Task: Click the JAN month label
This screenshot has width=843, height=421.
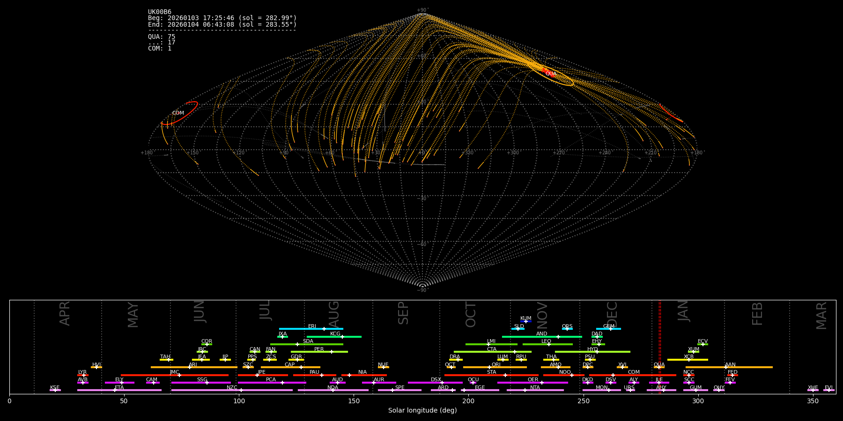Action: [x=683, y=311]
